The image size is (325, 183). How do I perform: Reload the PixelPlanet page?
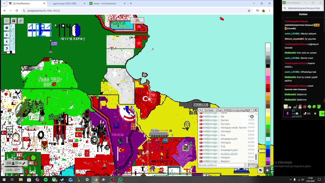coord(17,11)
